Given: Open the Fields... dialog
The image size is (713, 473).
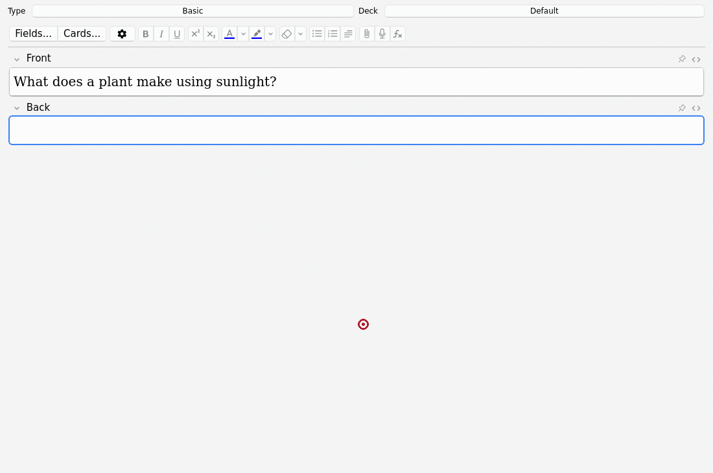Looking at the screenshot, I should click(34, 34).
